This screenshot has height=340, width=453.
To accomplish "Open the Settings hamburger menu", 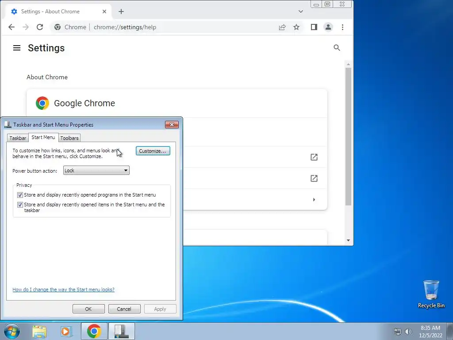I will point(17,48).
